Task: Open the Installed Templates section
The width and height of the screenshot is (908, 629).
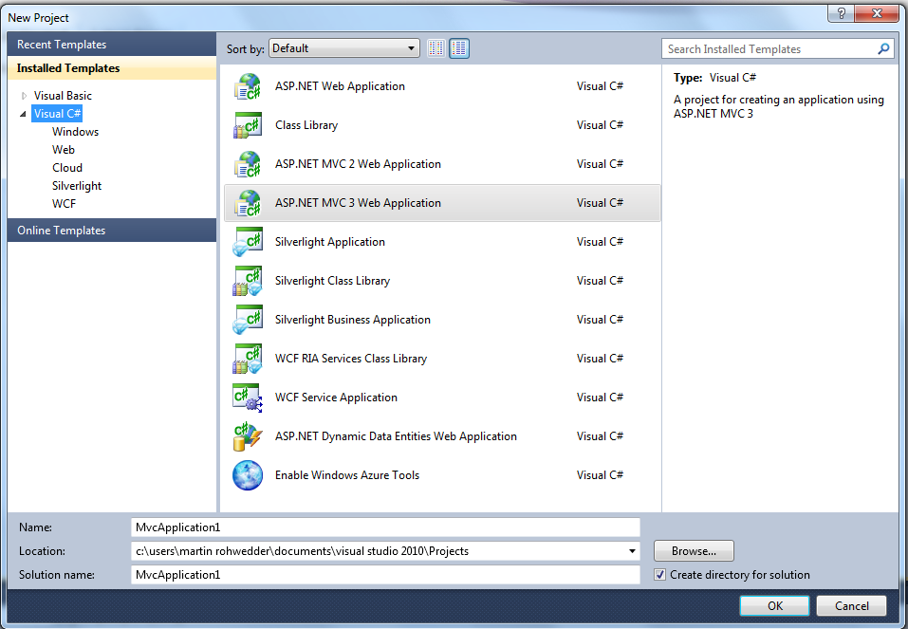Action: 112,68
